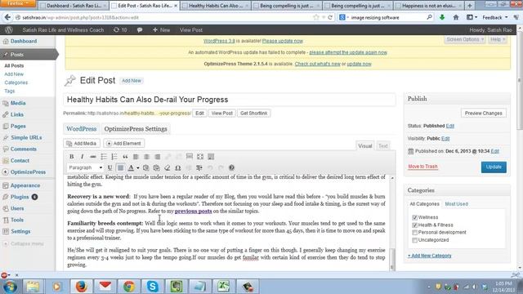Select the WordPress tab
This screenshot has height=294, width=523.
pos(82,129)
